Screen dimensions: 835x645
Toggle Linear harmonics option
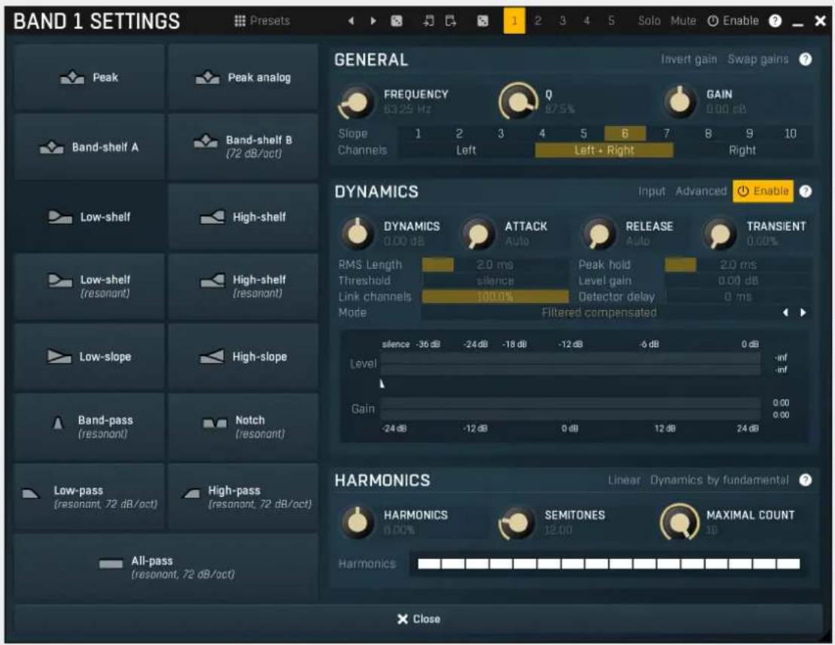624,480
